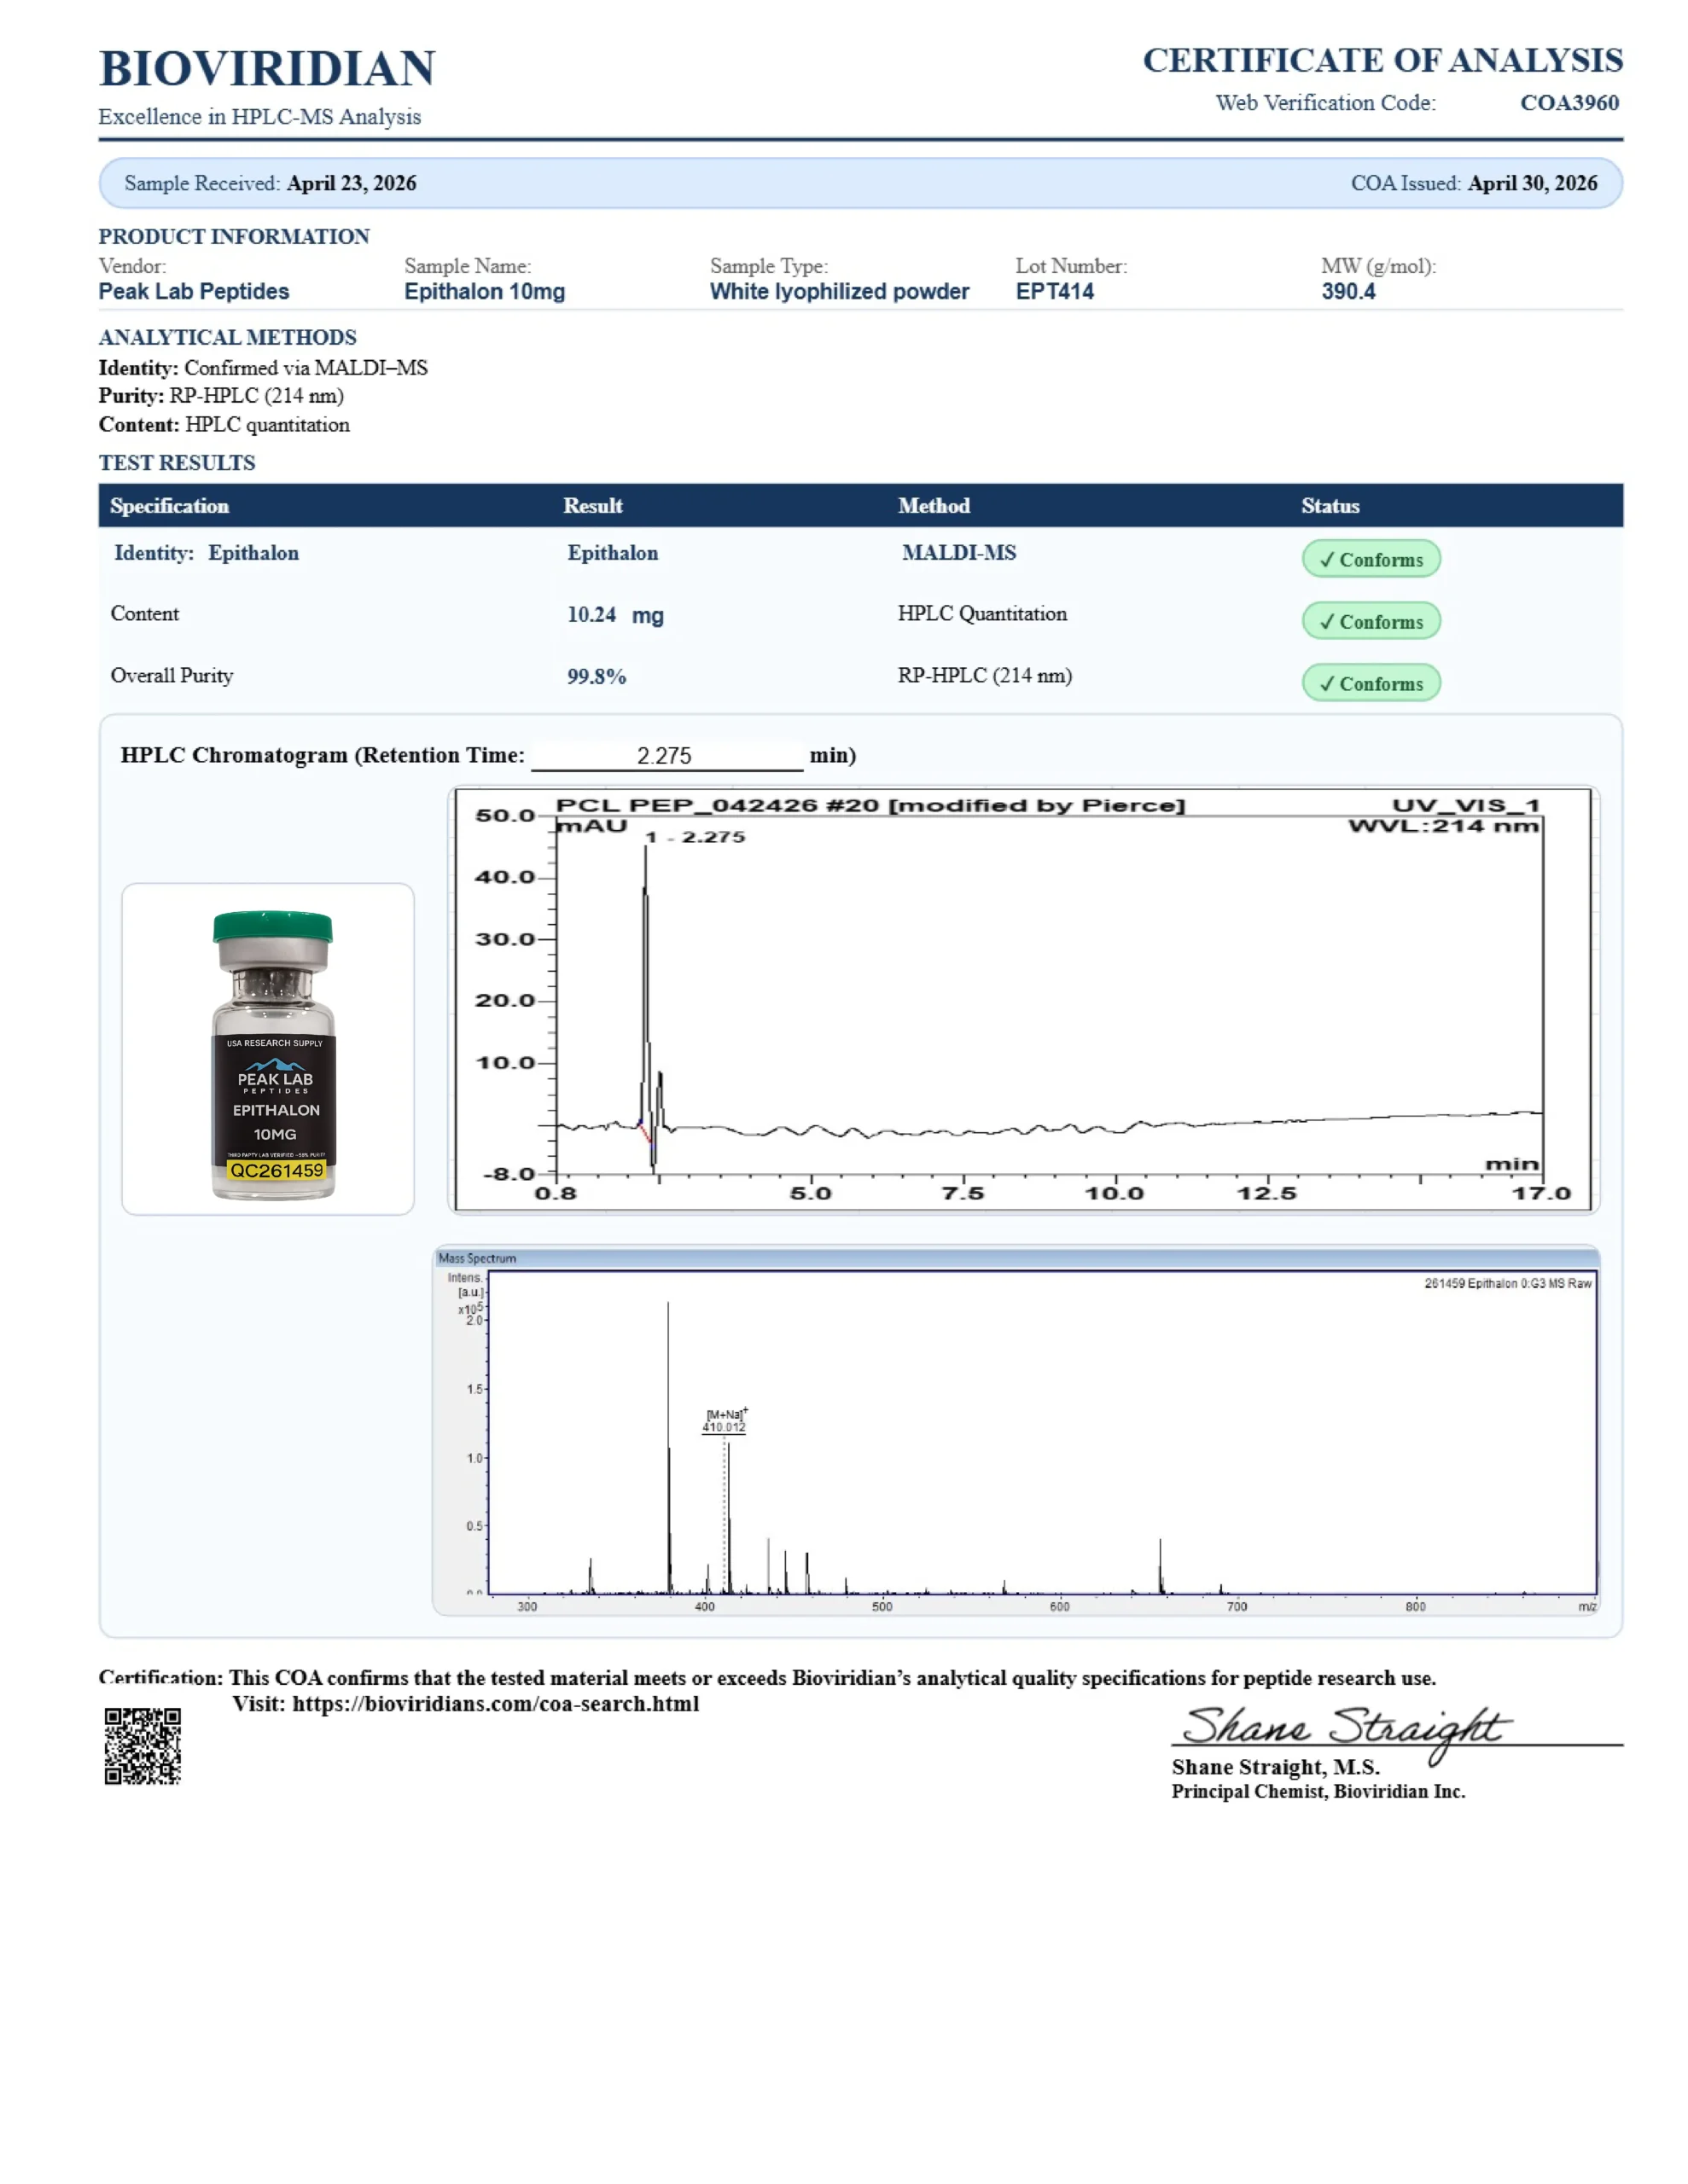
Task: Click the peak label 1 - 2.275 in chromatogram
Action: coord(696,838)
